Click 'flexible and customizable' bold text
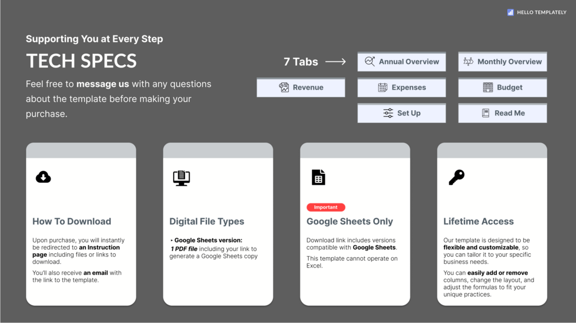This screenshot has height=323, width=576. point(481,248)
